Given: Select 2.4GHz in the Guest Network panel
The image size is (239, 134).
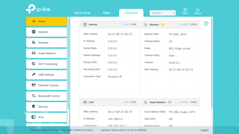Looking at the screenshot, I should pyautogui.click(x=184, y=102).
